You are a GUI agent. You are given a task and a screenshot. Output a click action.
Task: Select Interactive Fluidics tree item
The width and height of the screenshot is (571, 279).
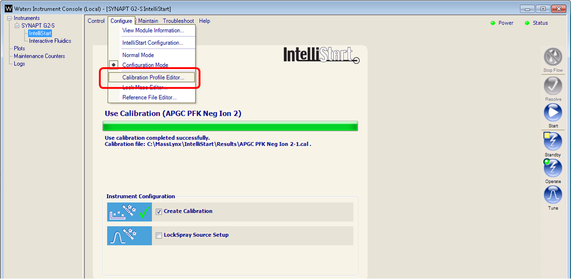pos(50,41)
